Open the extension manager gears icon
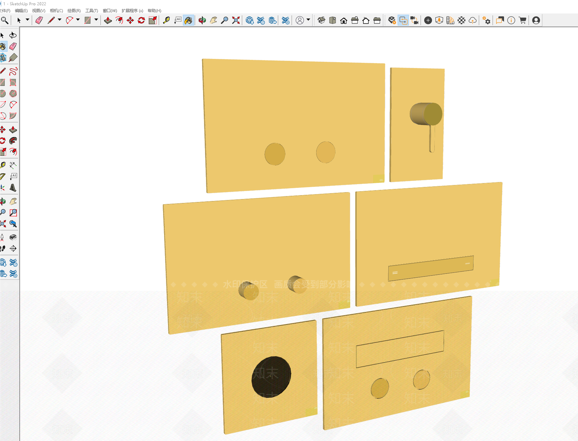The height and width of the screenshot is (441, 578). [x=486, y=21]
